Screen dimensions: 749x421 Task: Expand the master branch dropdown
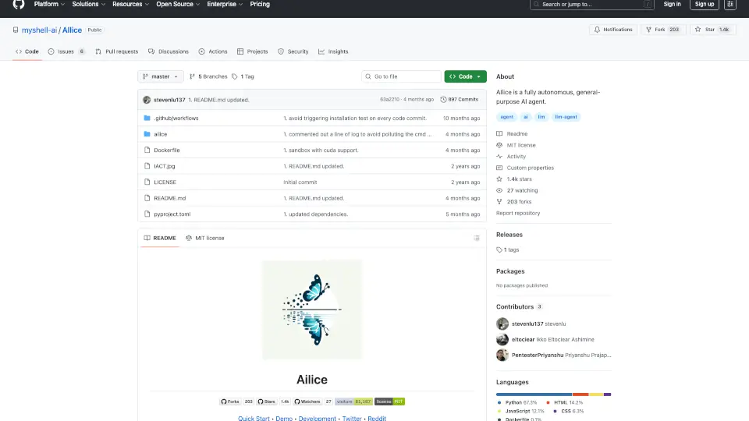pyautogui.click(x=161, y=76)
